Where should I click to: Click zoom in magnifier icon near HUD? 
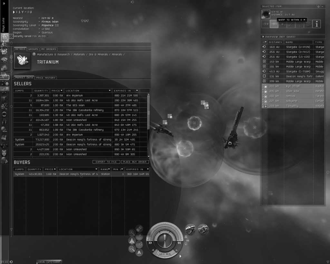[132, 232]
